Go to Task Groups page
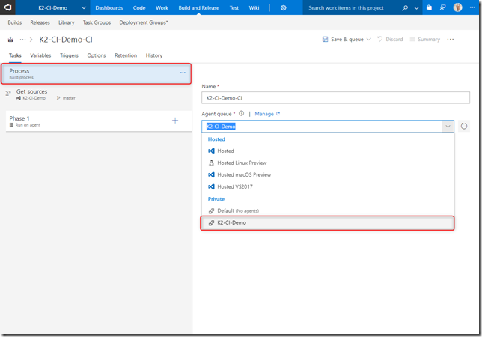This screenshot has height=337, width=482. [x=97, y=22]
